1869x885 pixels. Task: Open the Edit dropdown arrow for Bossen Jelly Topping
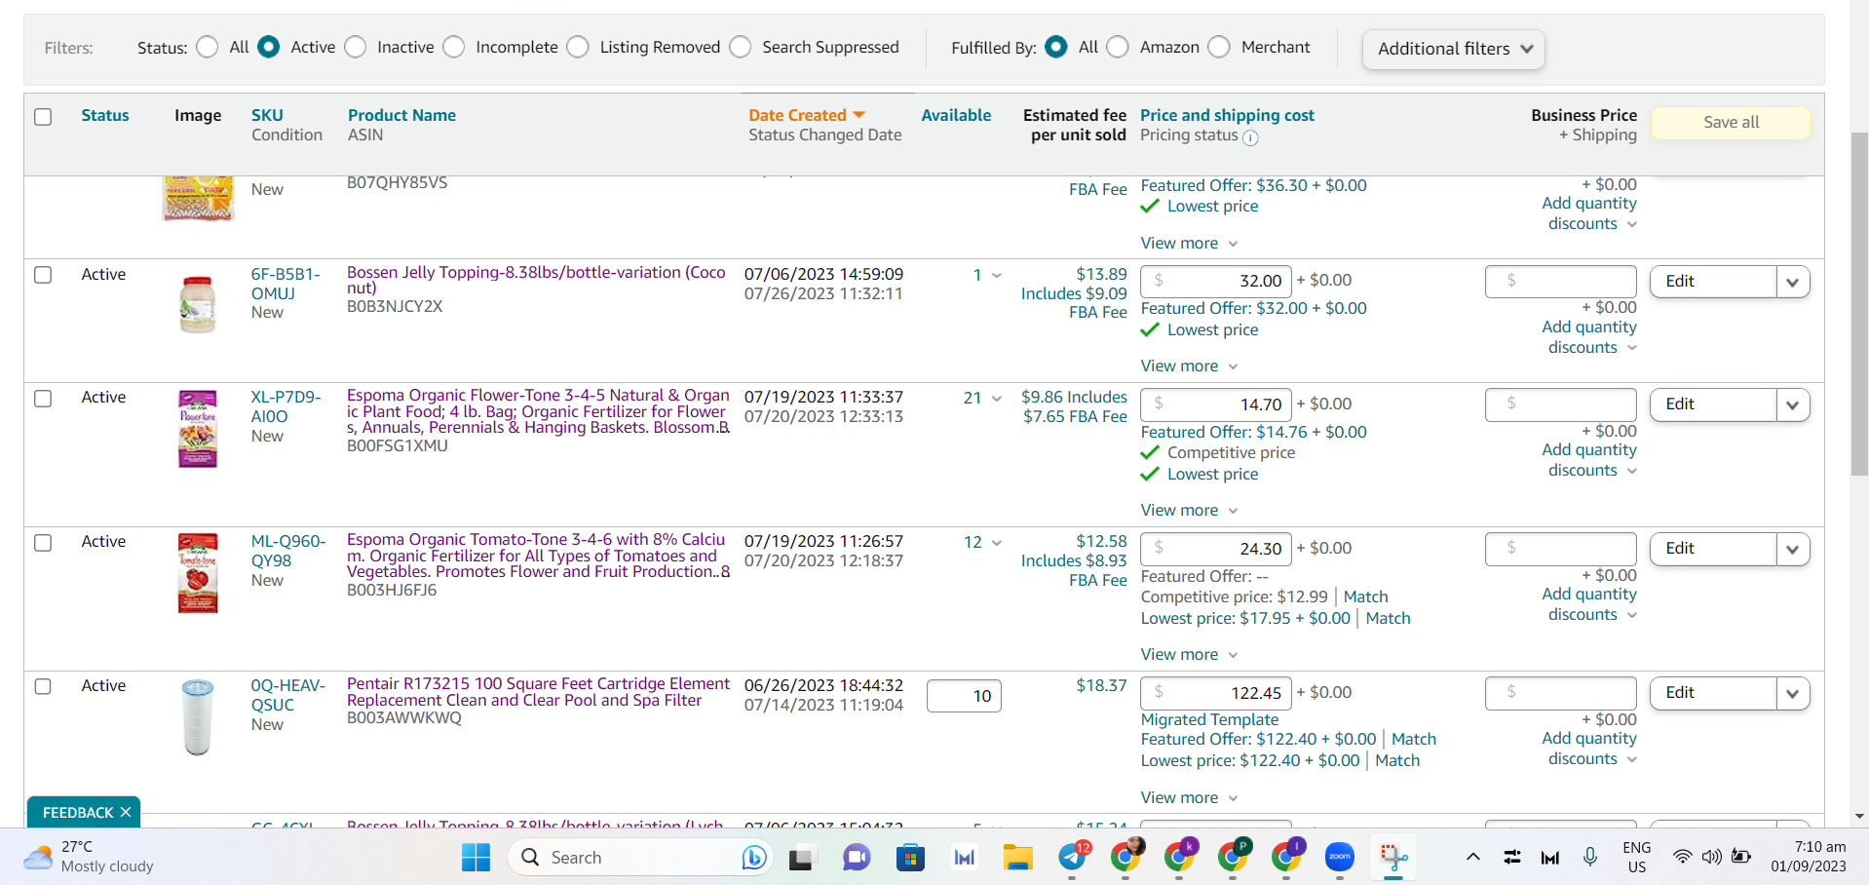1793,282
